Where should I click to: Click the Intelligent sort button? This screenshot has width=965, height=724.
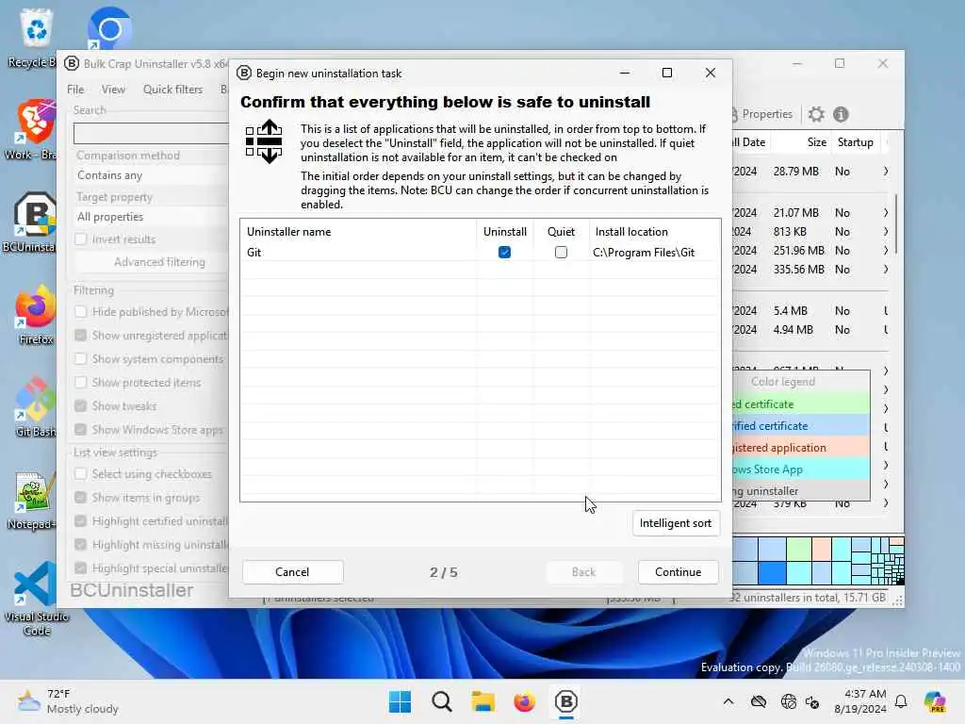pyautogui.click(x=676, y=523)
